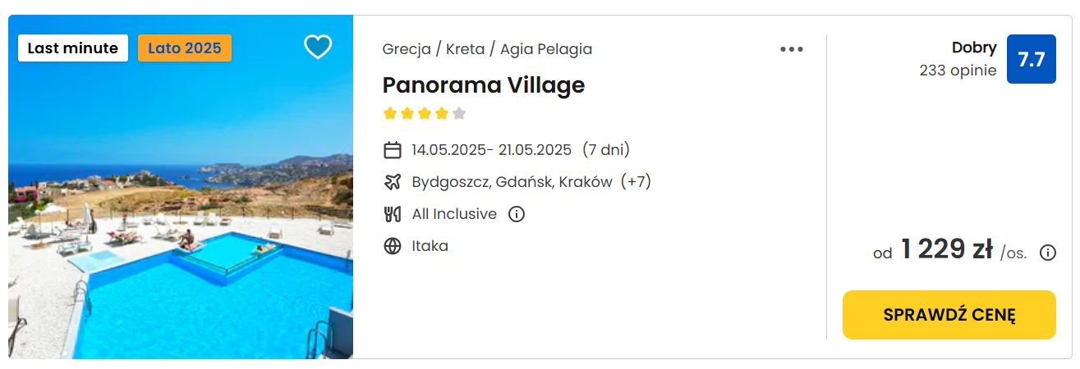
Task: Open the Panorama Village hotel title
Action: point(484,85)
